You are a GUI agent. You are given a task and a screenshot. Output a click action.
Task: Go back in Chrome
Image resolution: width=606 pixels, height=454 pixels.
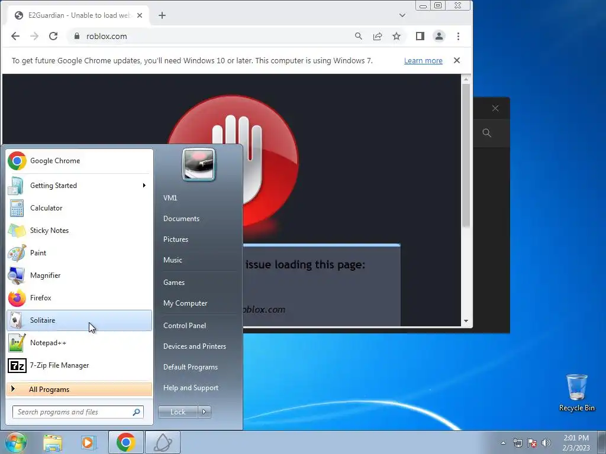point(15,36)
